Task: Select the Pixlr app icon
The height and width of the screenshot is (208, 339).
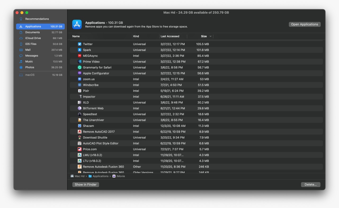Action: tap(79, 91)
